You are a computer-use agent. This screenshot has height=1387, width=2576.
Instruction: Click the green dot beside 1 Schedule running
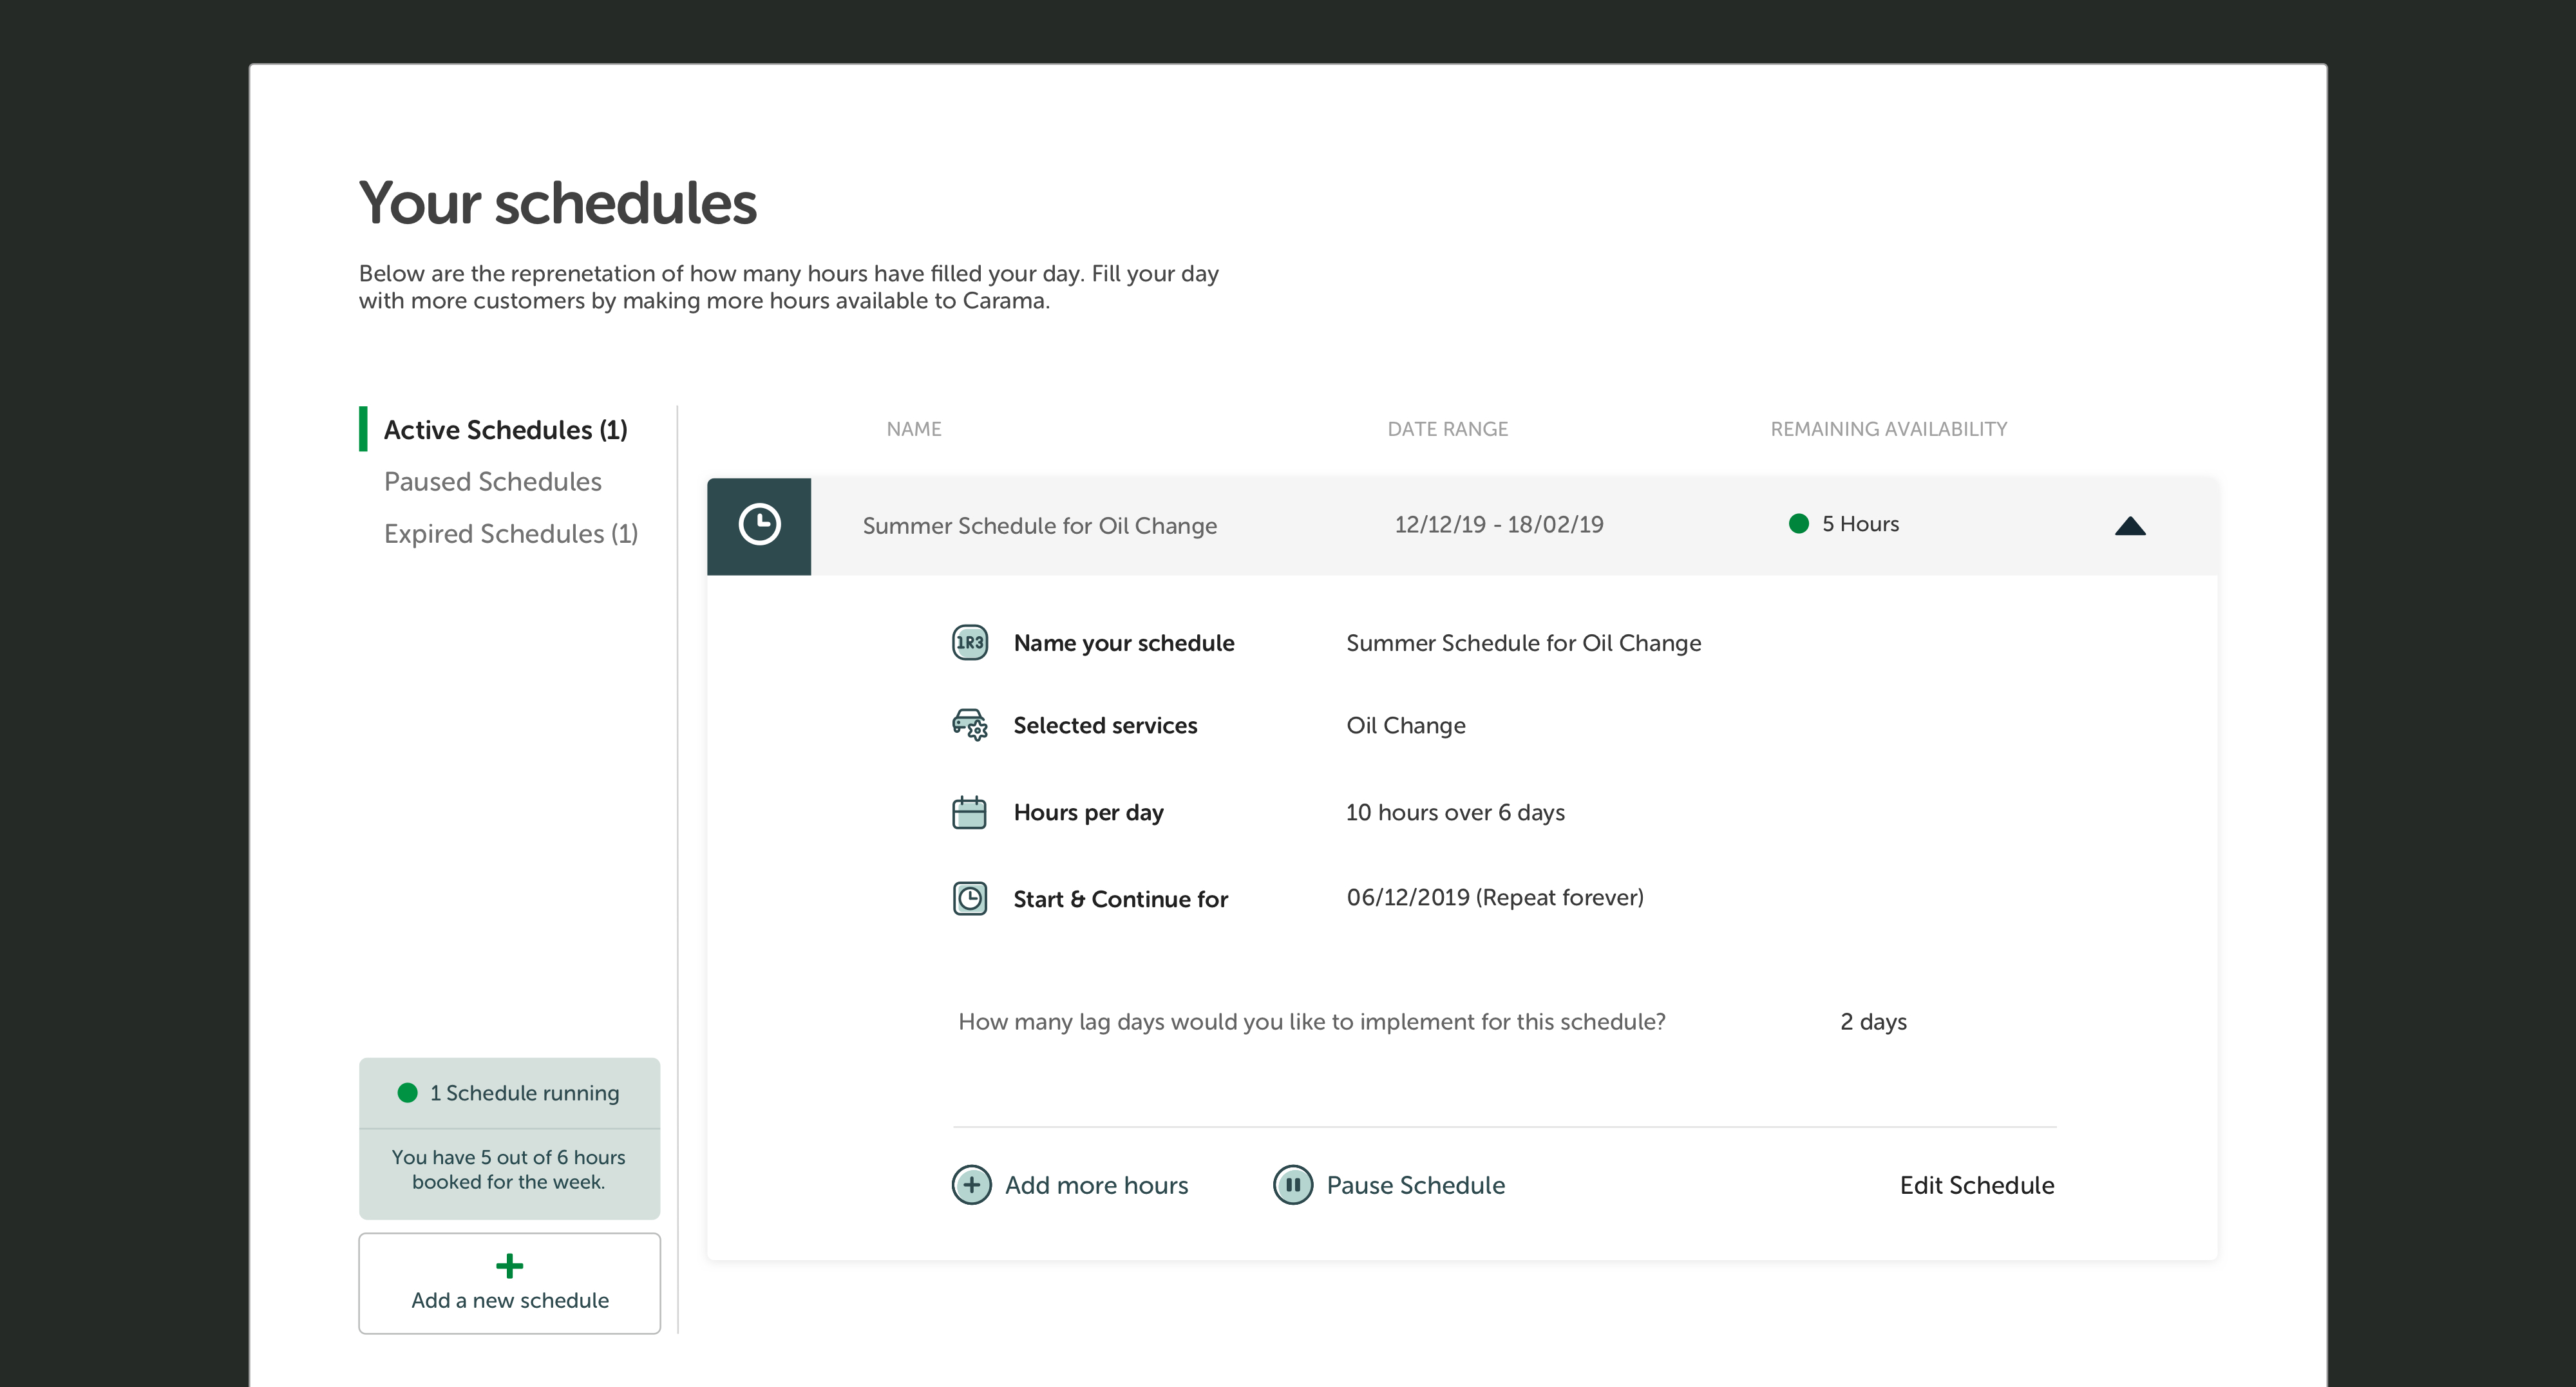[x=407, y=1093]
